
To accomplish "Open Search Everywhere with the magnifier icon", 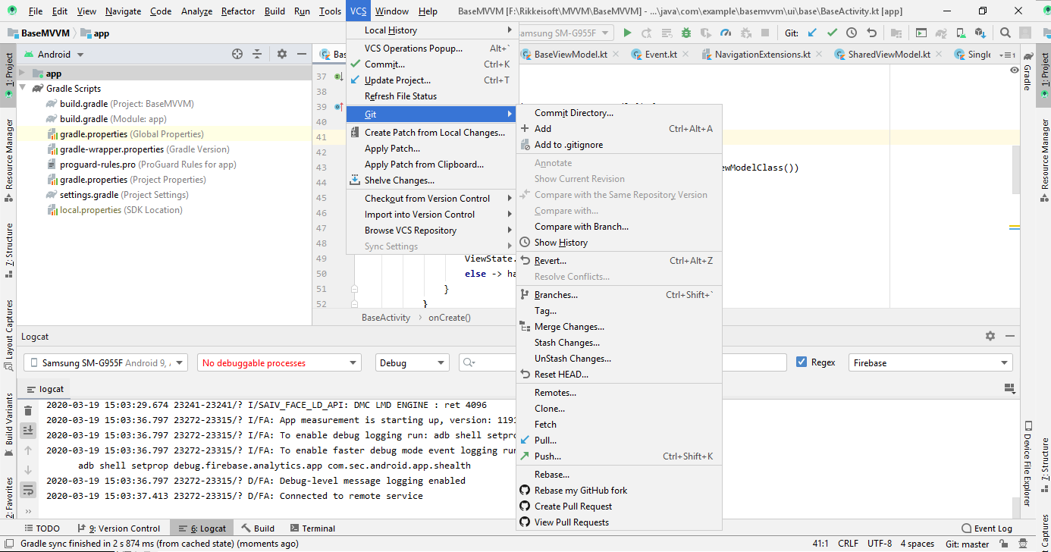I will [1005, 33].
